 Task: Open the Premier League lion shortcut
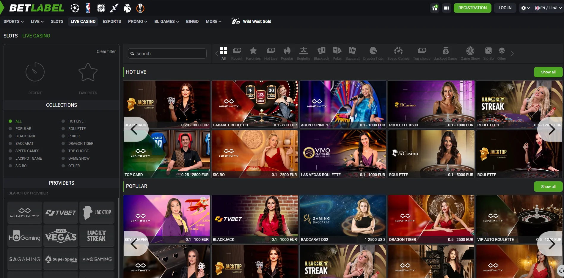pyautogui.click(x=127, y=8)
